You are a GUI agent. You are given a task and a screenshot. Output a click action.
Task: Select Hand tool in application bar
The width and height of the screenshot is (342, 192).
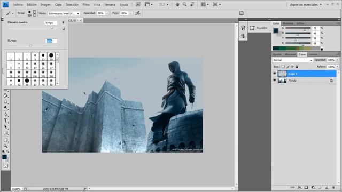(x=177, y=4)
